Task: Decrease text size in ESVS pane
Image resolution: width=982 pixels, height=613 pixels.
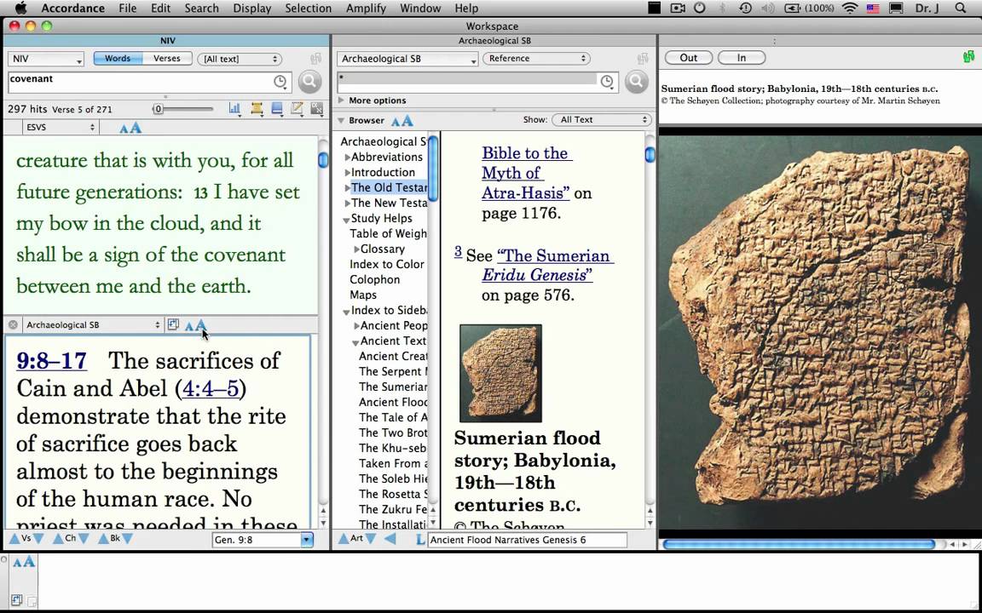Action: point(124,129)
